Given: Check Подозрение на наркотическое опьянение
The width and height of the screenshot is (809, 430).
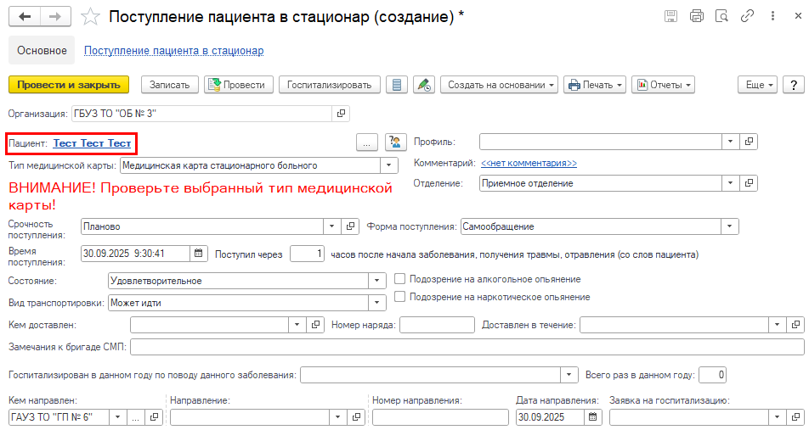Looking at the screenshot, I should pos(401,297).
